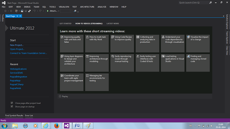230x129 pixels.
Task: Open Windows Media Player from the taskbar
Action: click(35, 126)
